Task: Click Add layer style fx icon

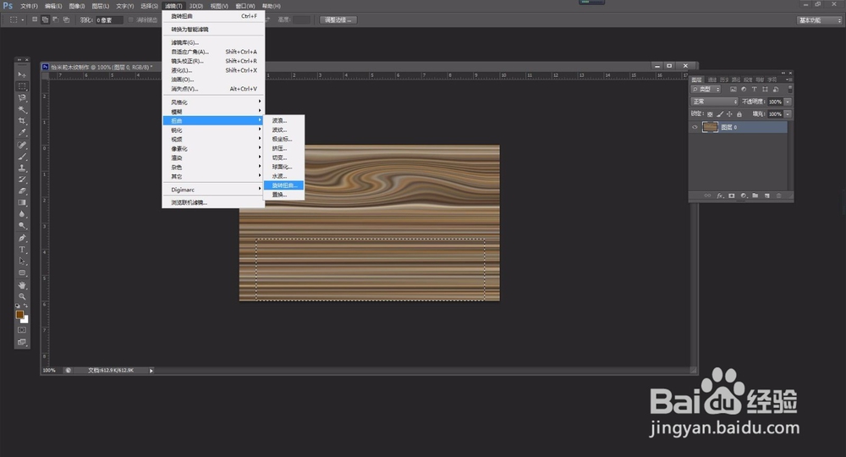Action: tap(720, 195)
